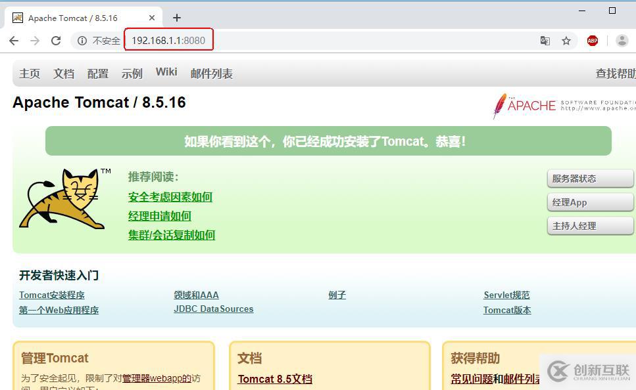
Task: Open the Servlet规范 link
Action: (x=506, y=295)
